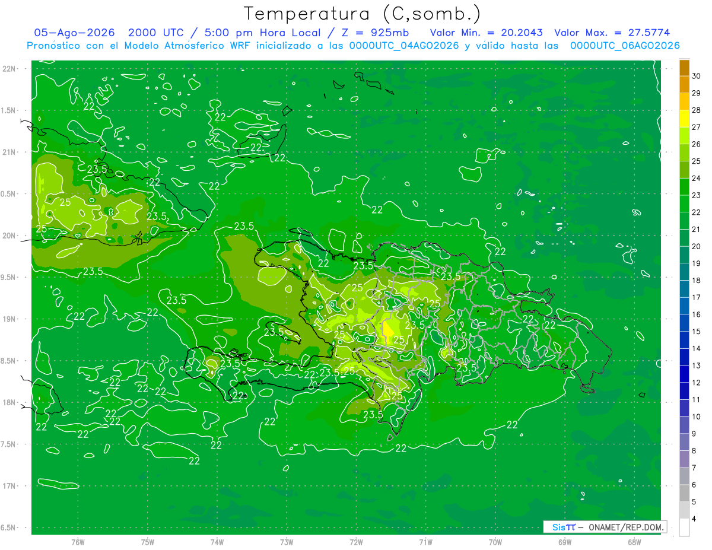Click the color bar legend label '17'
The width and height of the screenshot is (712, 550).
point(696,297)
